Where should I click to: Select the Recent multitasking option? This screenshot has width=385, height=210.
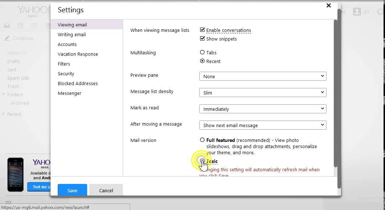coord(202,61)
